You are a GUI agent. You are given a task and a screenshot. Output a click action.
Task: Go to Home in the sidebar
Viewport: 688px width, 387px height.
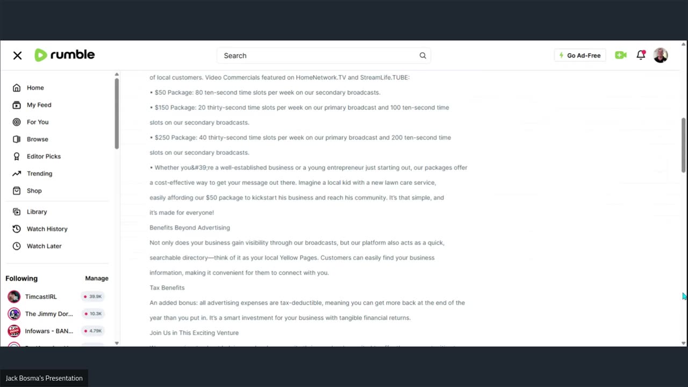point(35,88)
